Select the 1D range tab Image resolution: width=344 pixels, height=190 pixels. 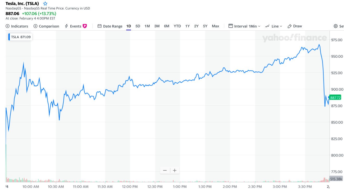click(129, 26)
